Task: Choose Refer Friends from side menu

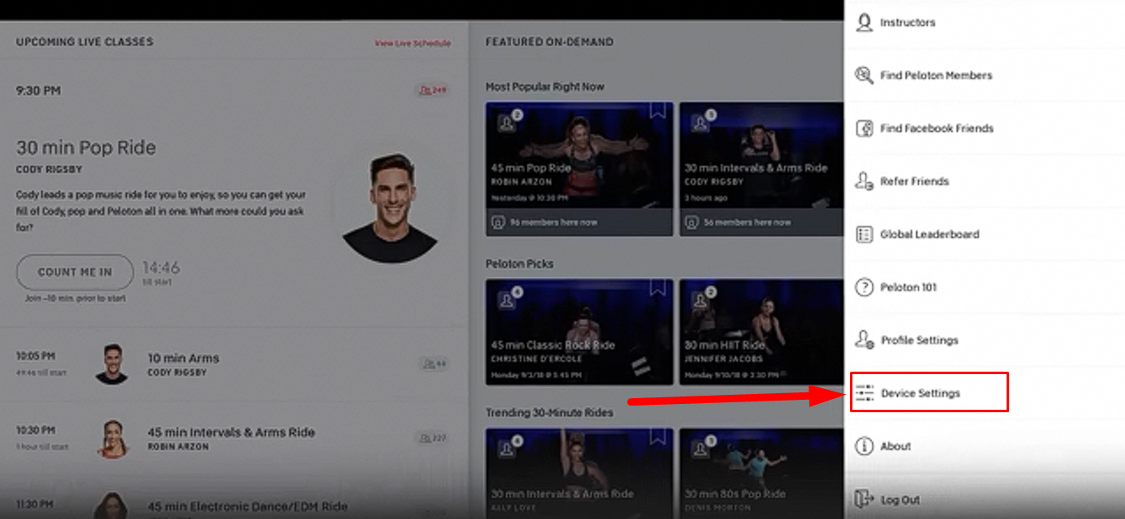Action: click(984, 181)
